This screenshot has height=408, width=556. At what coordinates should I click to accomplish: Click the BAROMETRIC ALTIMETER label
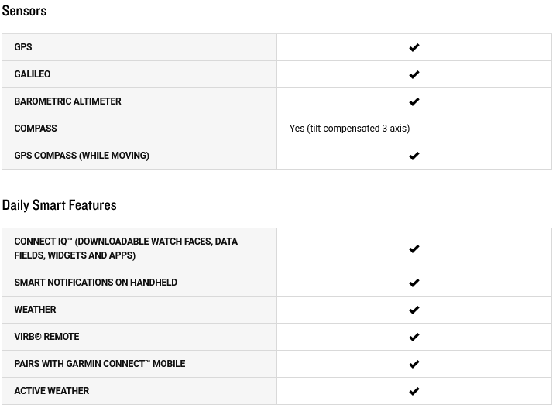(67, 101)
